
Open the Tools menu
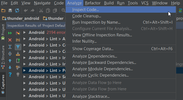tap(133, 3)
